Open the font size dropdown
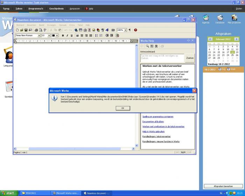245x196 pixels. pyautogui.click(x=49, y=36)
